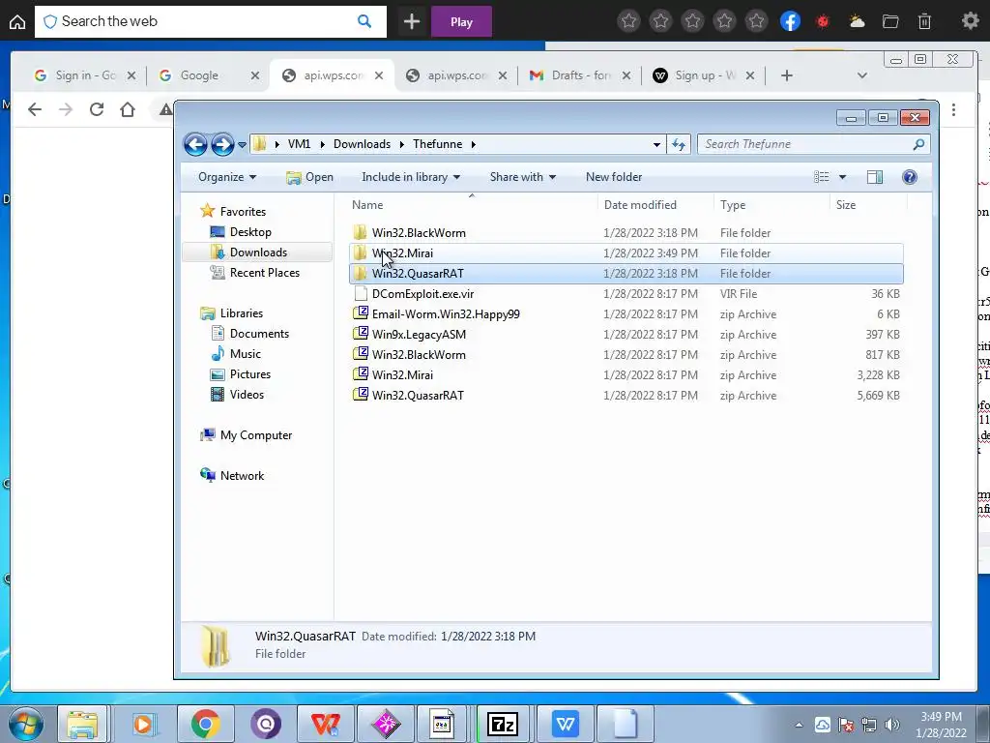Click the Explorer Forward arrow button
The height and width of the screenshot is (743, 990).
pos(222,145)
